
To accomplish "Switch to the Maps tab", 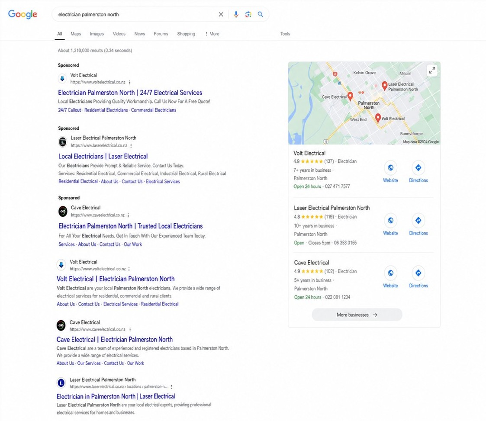I will click(76, 34).
